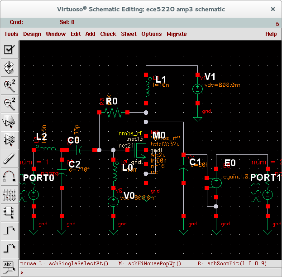Click the 'Cmd:' status label
282x277 pixels.
16,22
